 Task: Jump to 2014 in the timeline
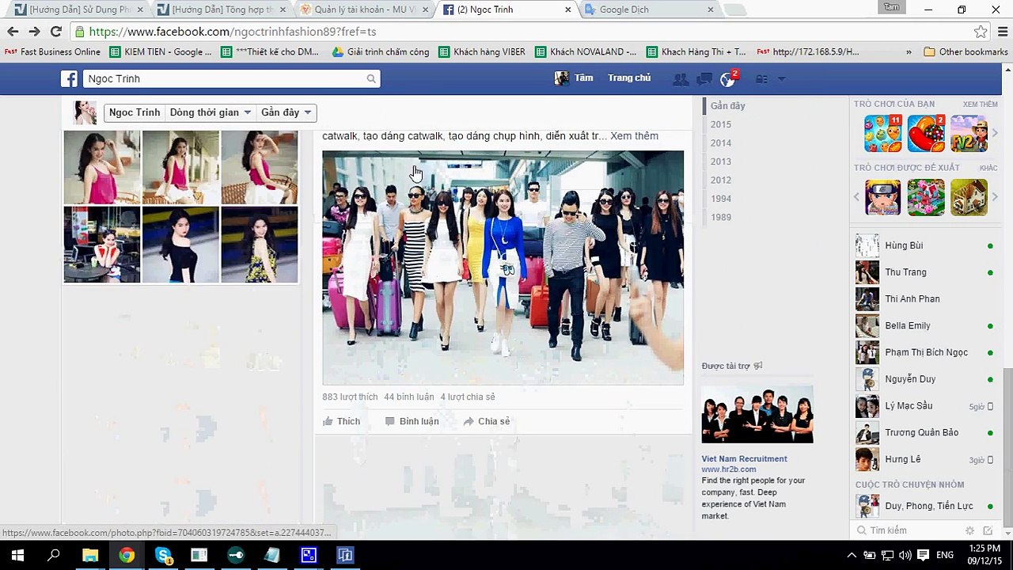[x=721, y=142]
